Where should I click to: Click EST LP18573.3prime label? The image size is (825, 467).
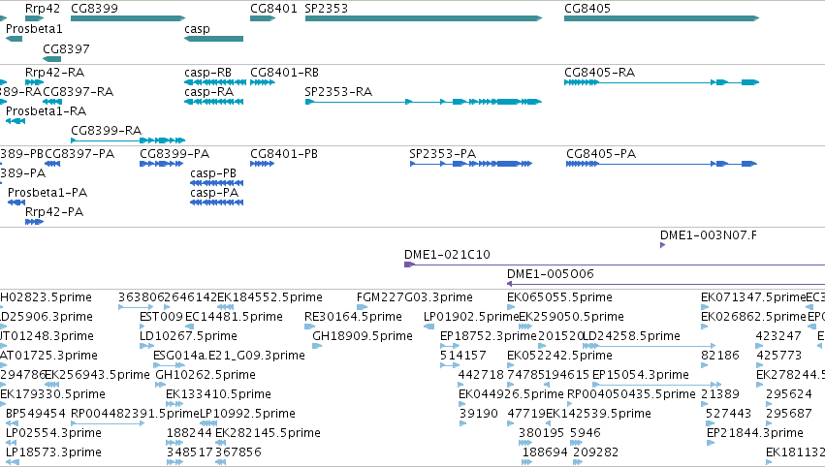pyautogui.click(x=53, y=452)
